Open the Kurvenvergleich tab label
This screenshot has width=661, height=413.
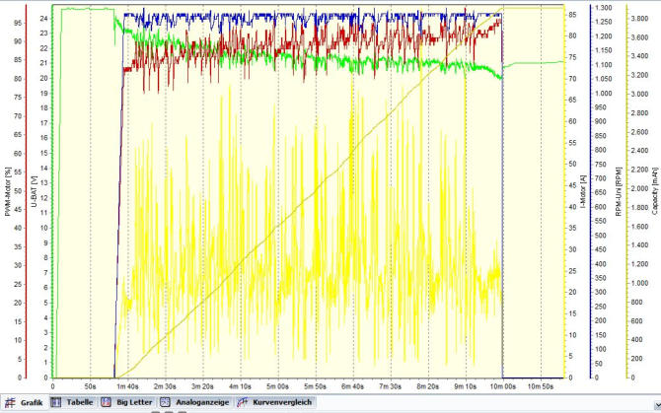283,403
